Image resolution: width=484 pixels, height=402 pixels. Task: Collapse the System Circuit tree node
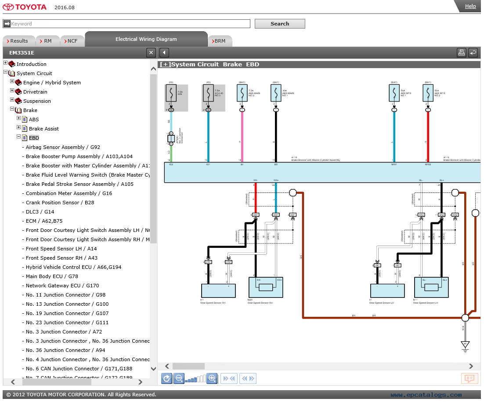5,72
